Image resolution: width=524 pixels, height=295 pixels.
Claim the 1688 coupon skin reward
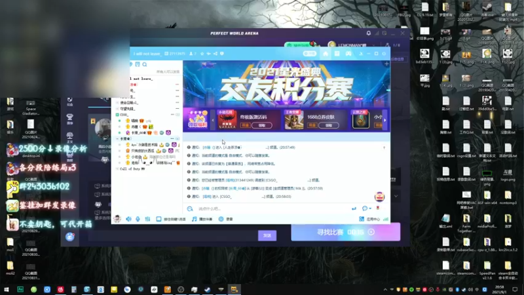(x=329, y=125)
